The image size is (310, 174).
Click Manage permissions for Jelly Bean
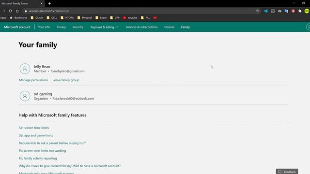coord(33,80)
